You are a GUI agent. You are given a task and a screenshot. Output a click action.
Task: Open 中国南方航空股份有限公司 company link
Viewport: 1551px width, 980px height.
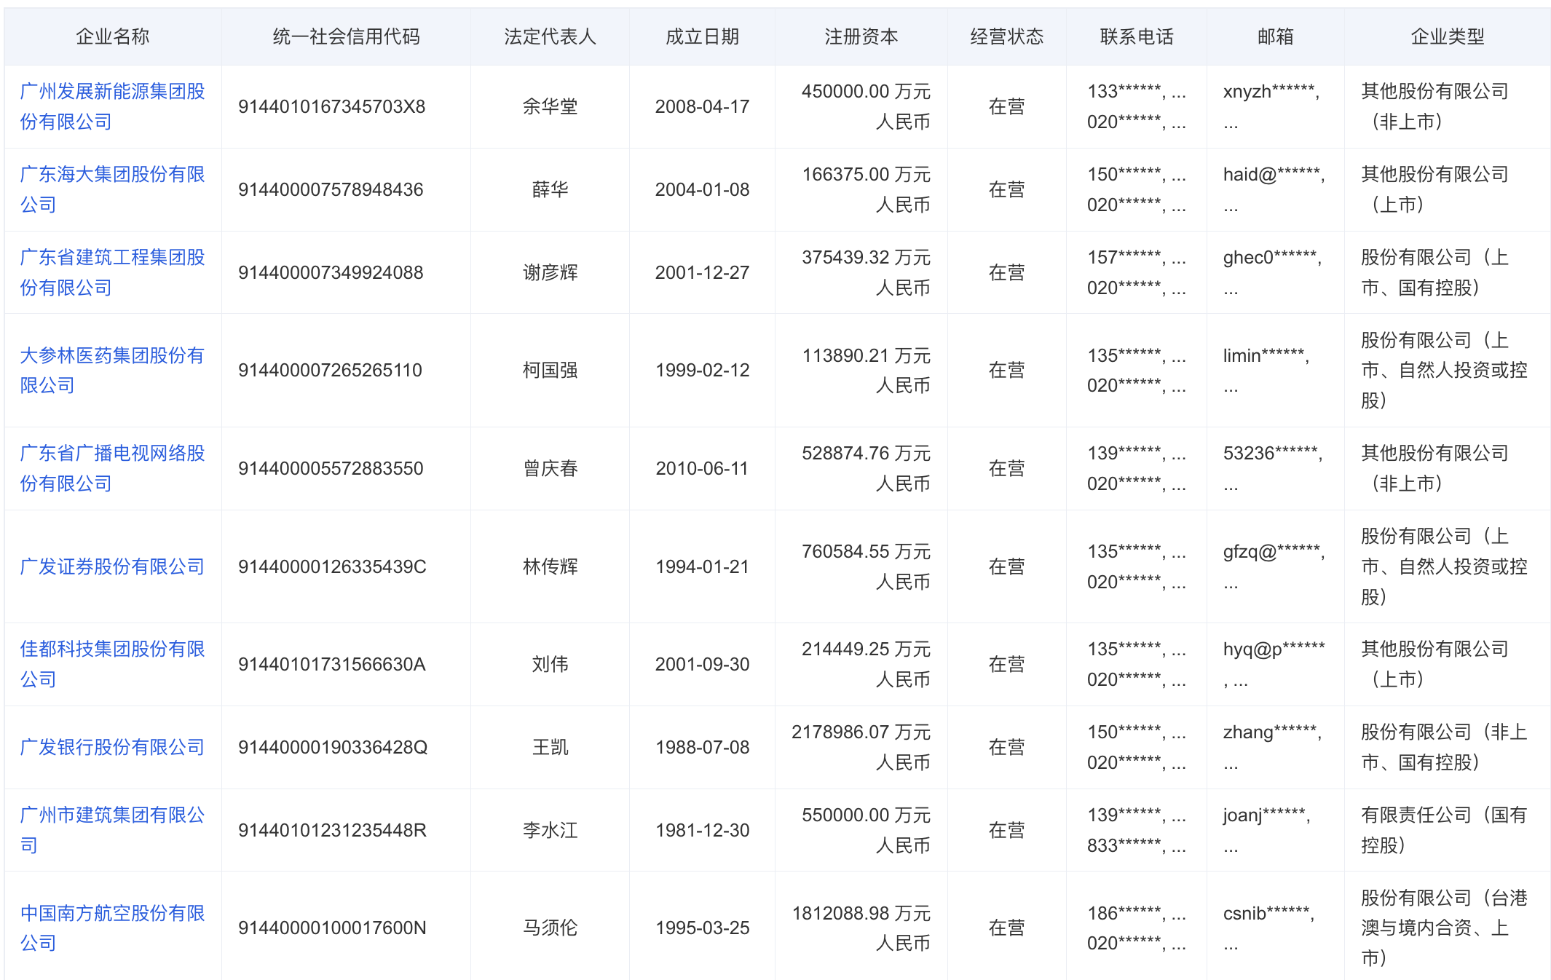pyautogui.click(x=112, y=928)
